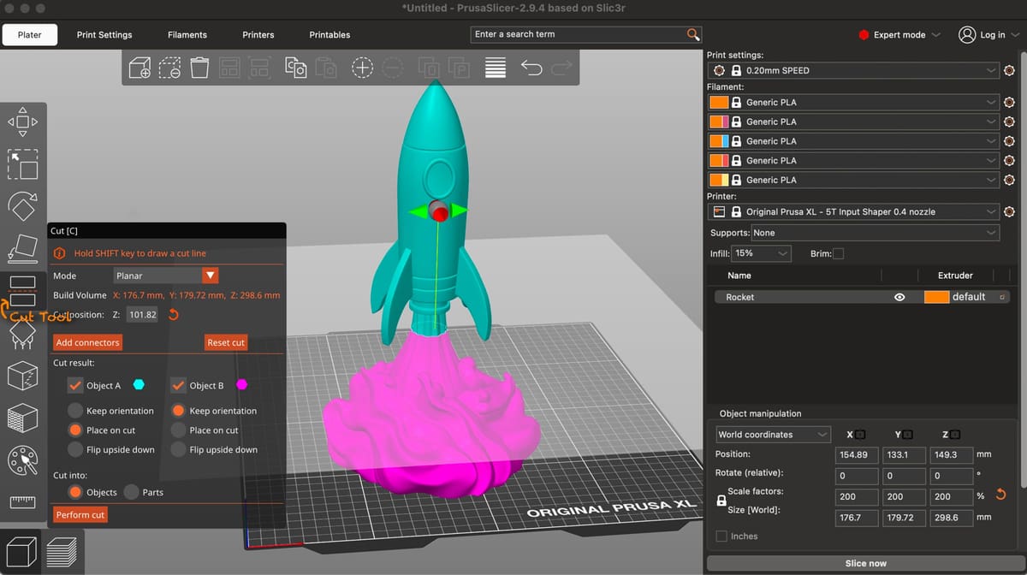1027x575 pixels.
Task: Open the Printers tab
Action: pos(258,35)
